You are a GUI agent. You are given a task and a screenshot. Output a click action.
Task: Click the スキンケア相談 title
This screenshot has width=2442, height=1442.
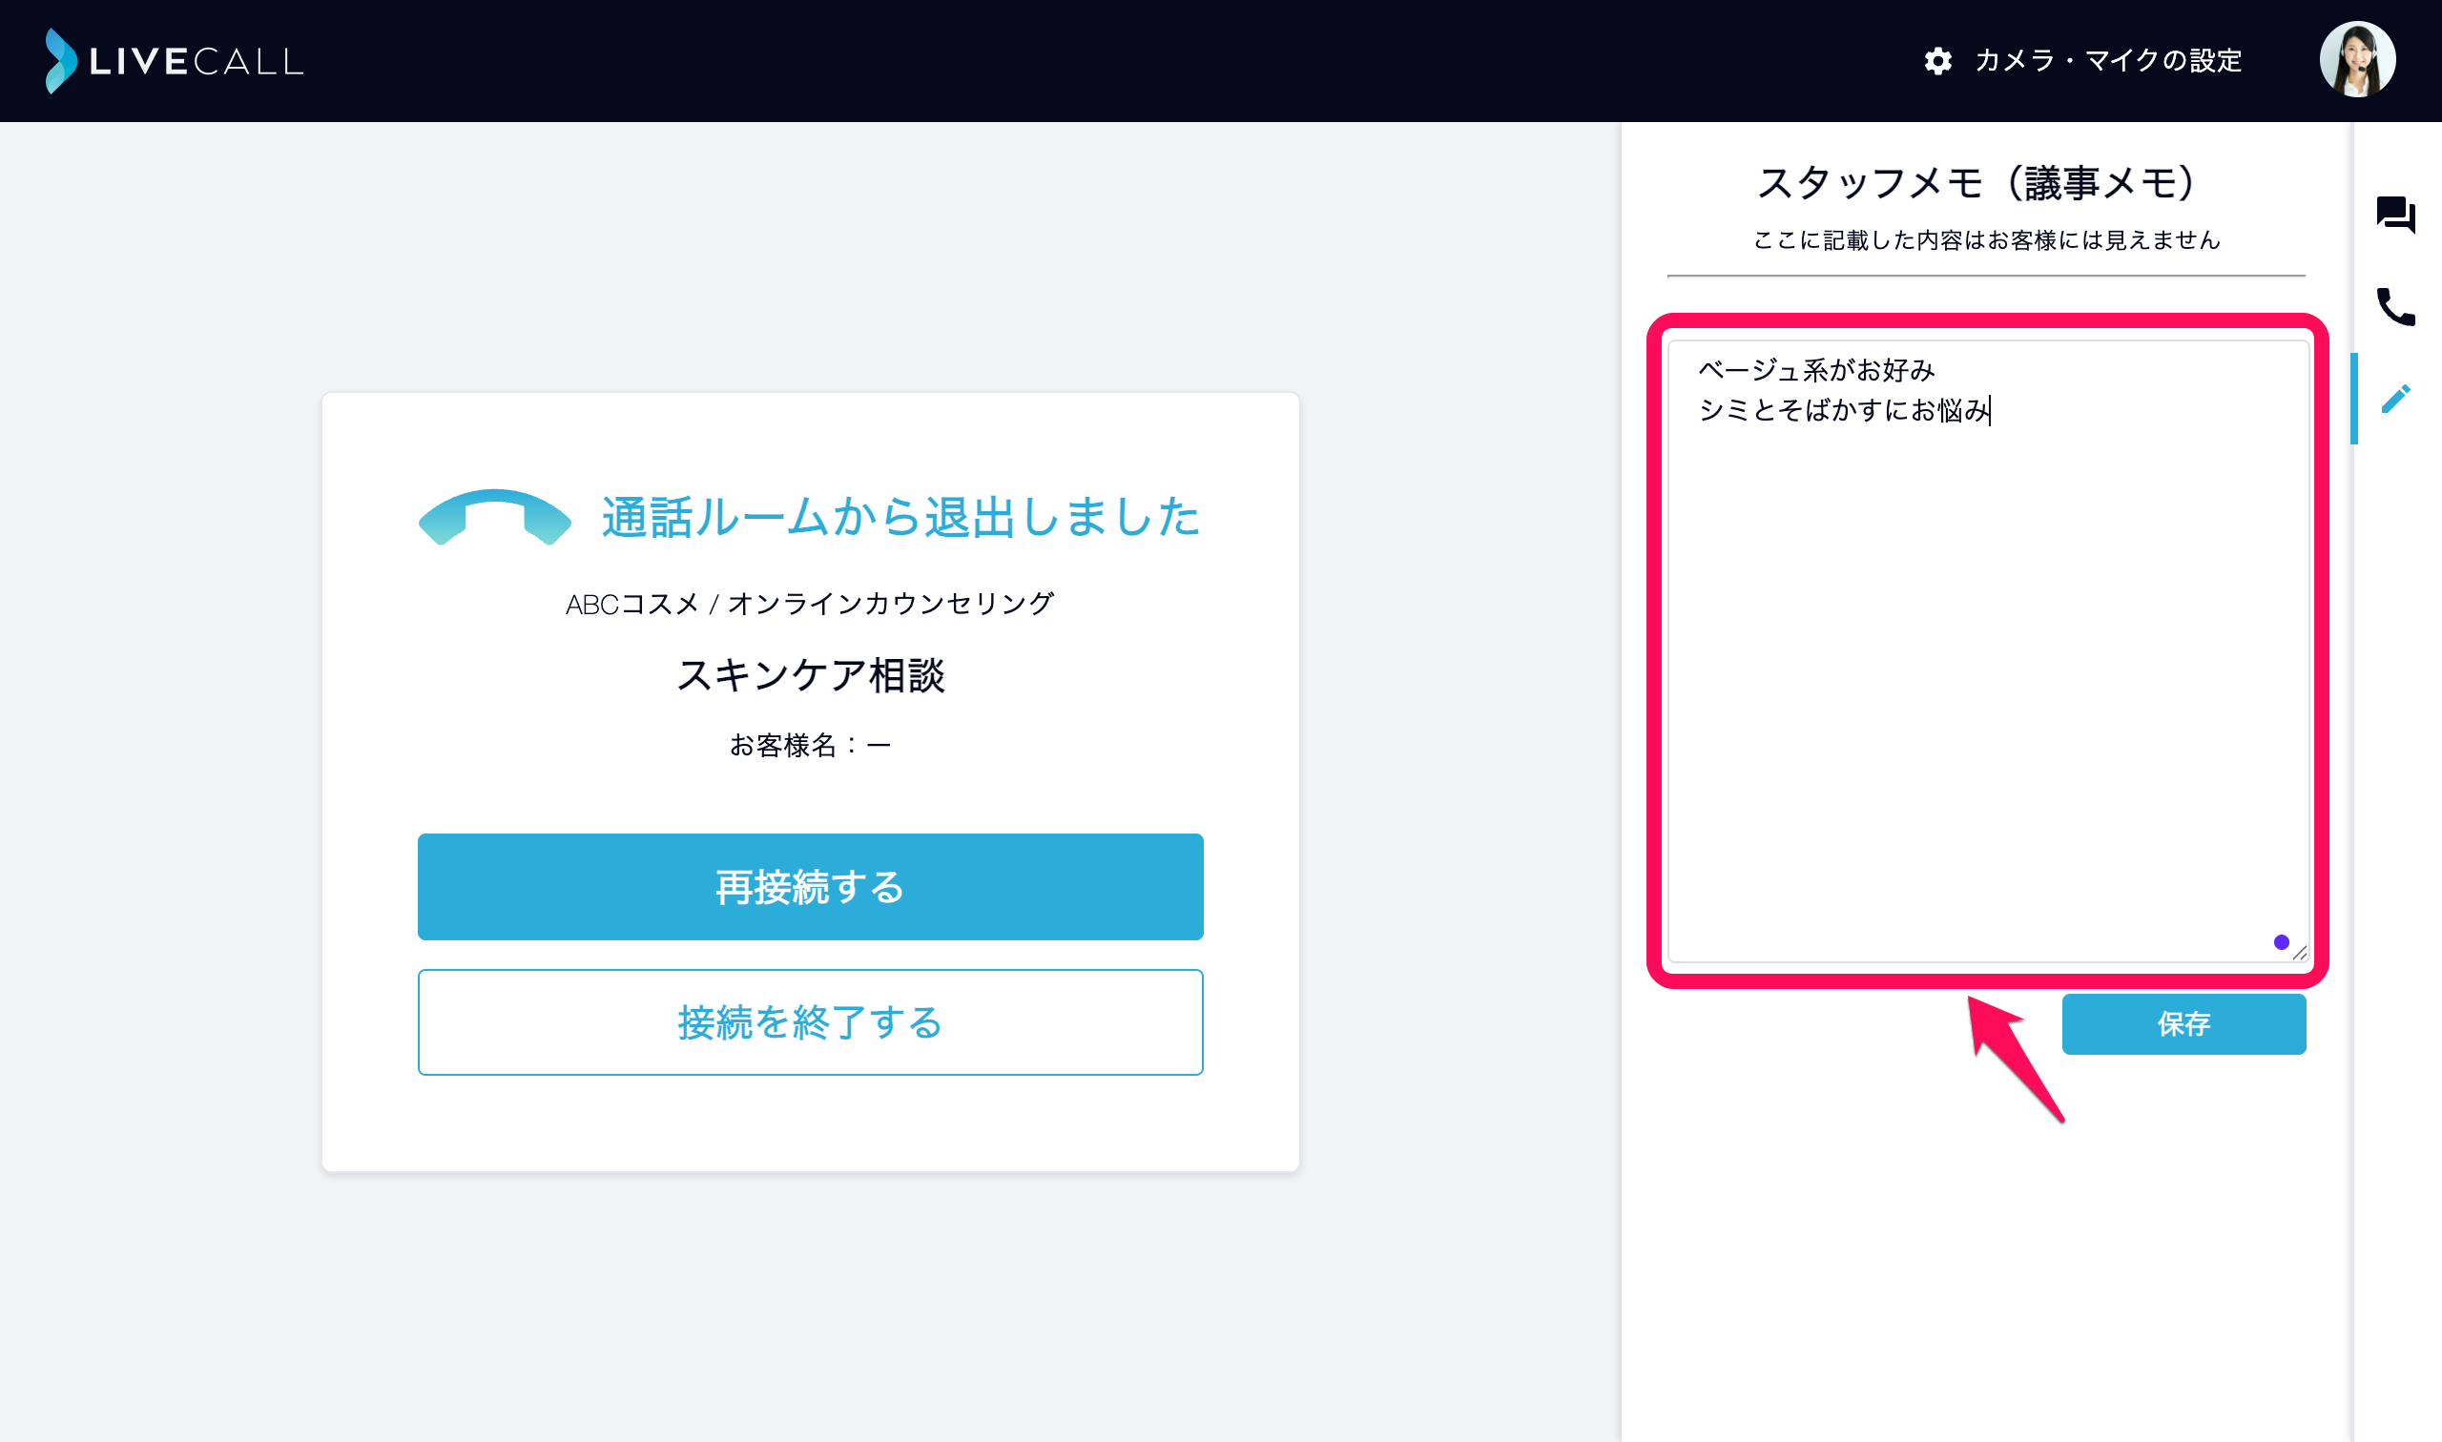click(x=811, y=674)
